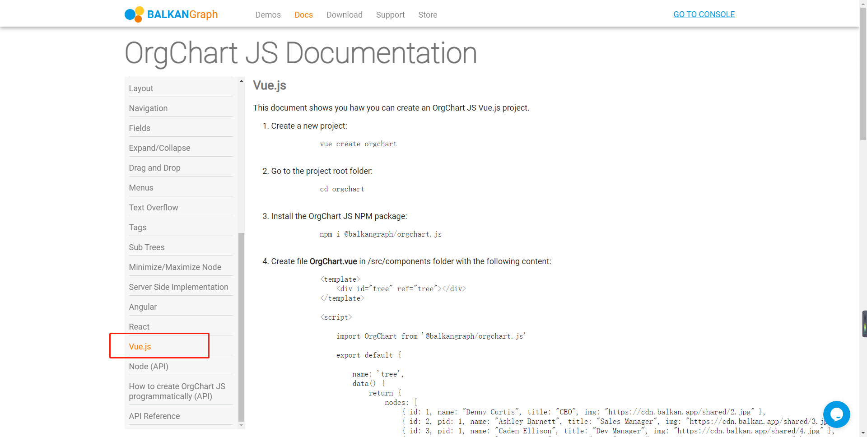Click page scrollbar down arrow
Image resolution: width=867 pixels, height=437 pixels.
pyautogui.click(x=863, y=433)
